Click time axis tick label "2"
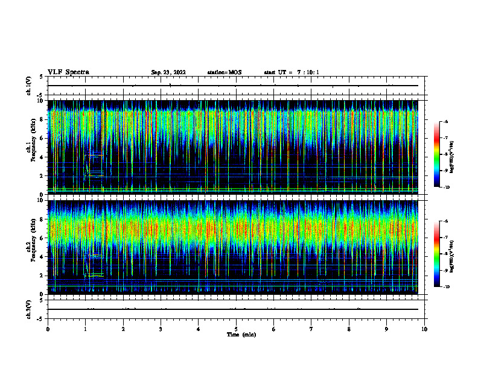This screenshot has height=369, width=478. 123,329
